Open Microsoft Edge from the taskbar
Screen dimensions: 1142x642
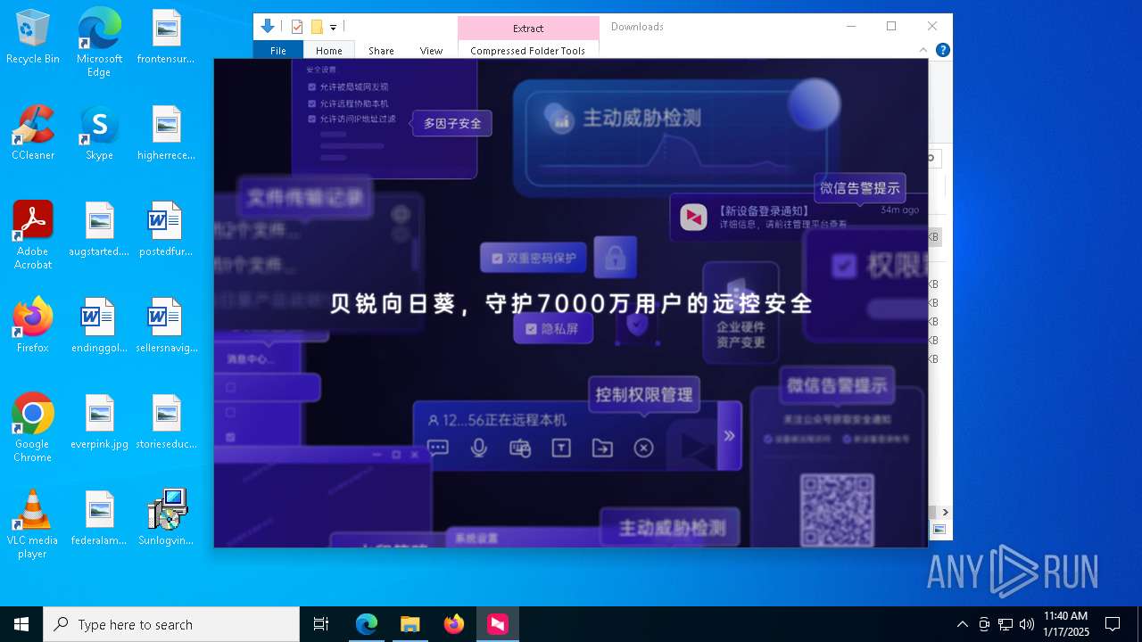tap(367, 624)
